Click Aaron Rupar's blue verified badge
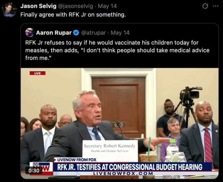The width and height of the screenshot is (223, 182). 76,33
